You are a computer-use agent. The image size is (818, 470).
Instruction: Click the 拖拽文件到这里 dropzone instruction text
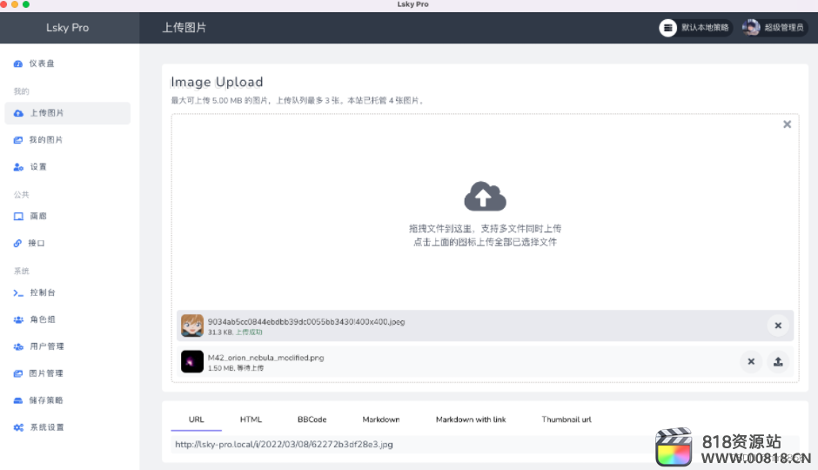pyautogui.click(x=486, y=229)
